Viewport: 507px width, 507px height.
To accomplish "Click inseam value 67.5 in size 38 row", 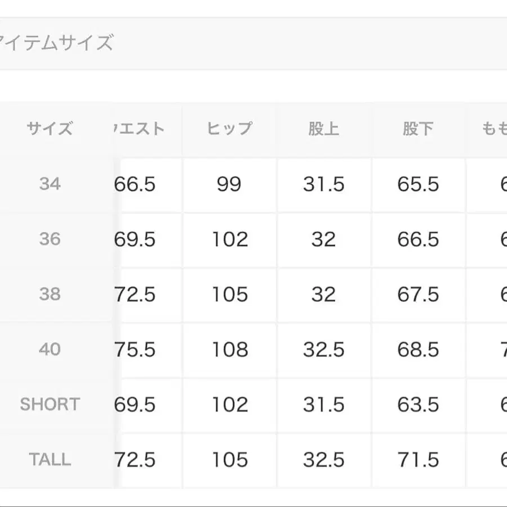I will point(418,295).
